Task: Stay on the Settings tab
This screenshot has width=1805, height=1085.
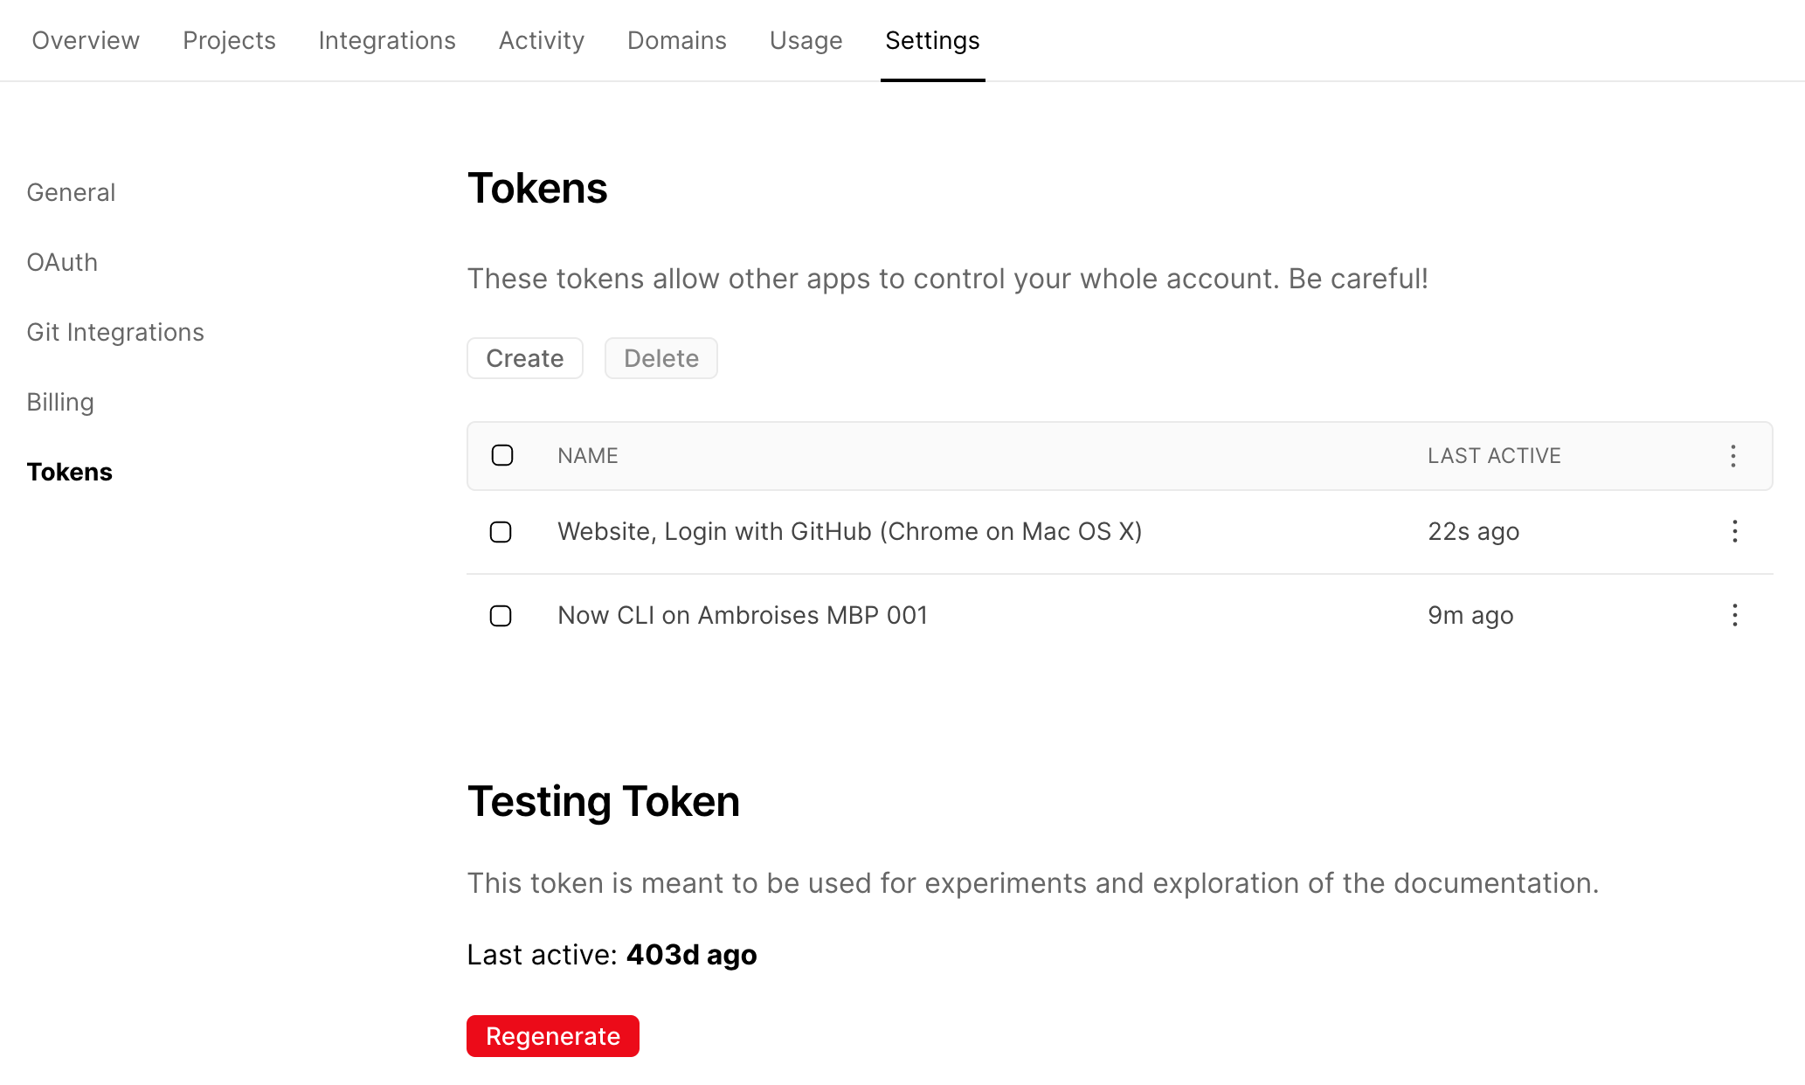Action: 932,40
